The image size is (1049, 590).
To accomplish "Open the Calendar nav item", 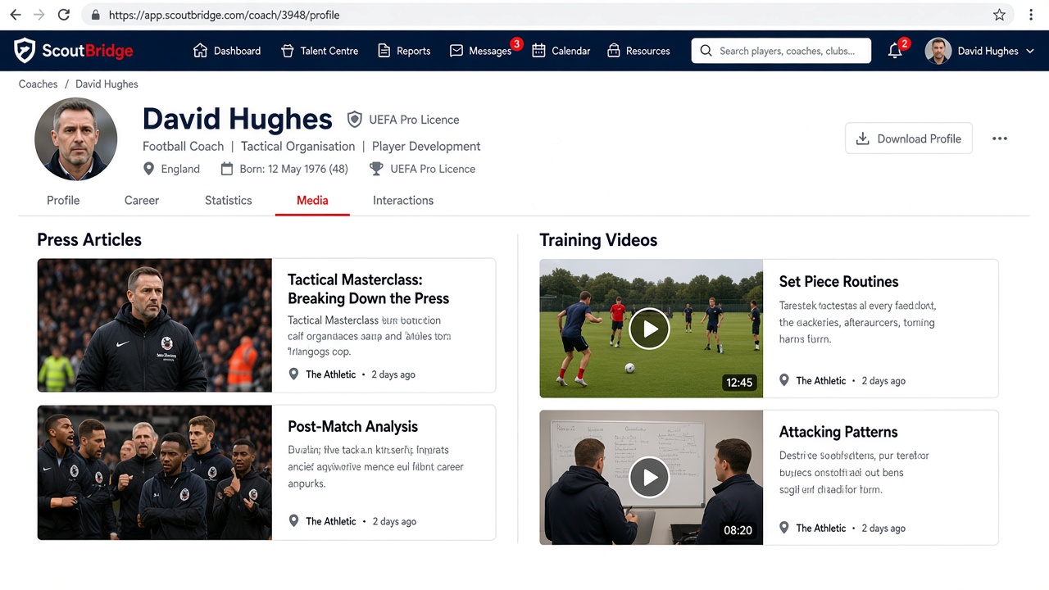I will coord(561,51).
